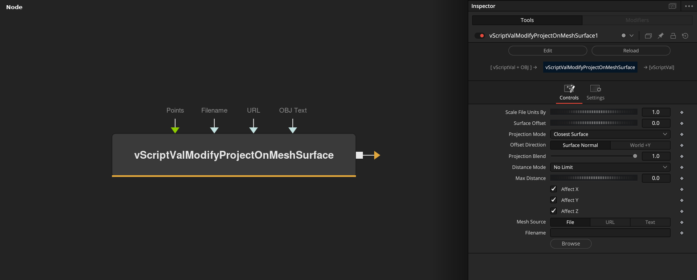Screen dimensions: 697x280
Task: Pin the node controls with pin icon
Action: 660,36
